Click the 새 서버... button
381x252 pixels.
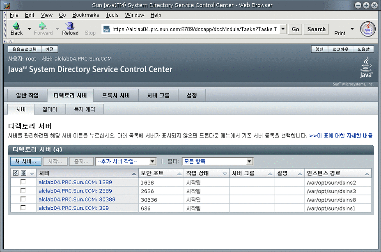click(26, 161)
